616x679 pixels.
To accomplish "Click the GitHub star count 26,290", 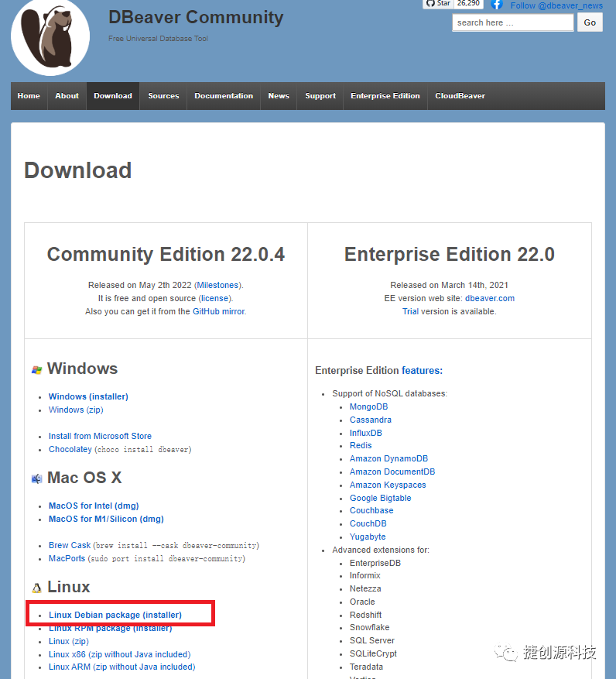I will [468, 3].
